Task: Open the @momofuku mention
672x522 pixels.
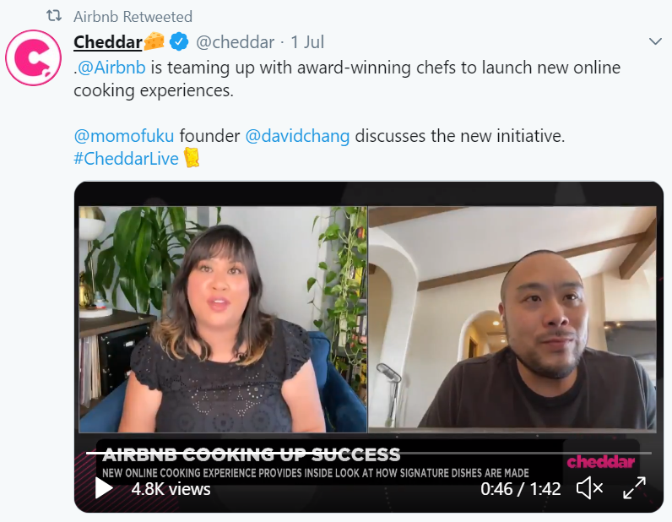Action: tap(124, 136)
